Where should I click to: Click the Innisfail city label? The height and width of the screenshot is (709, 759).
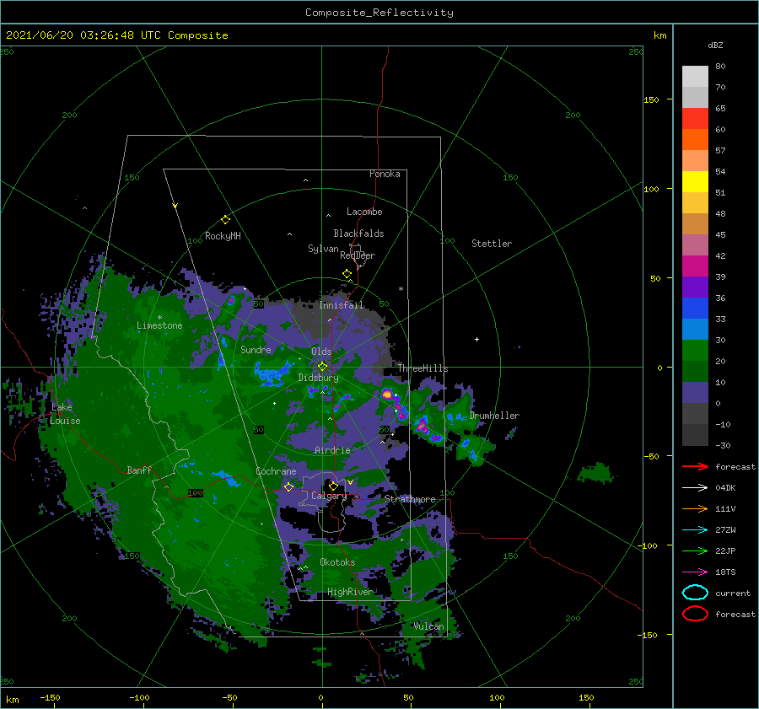click(x=341, y=305)
